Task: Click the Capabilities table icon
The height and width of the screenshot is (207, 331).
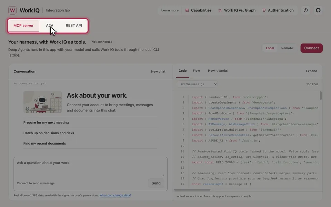Action: pyautogui.click(x=187, y=10)
